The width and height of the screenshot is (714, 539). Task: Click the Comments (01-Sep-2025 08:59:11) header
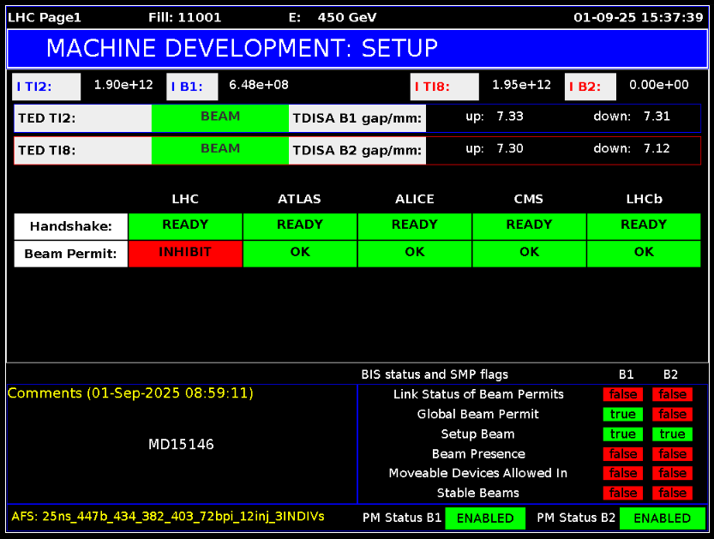130,393
